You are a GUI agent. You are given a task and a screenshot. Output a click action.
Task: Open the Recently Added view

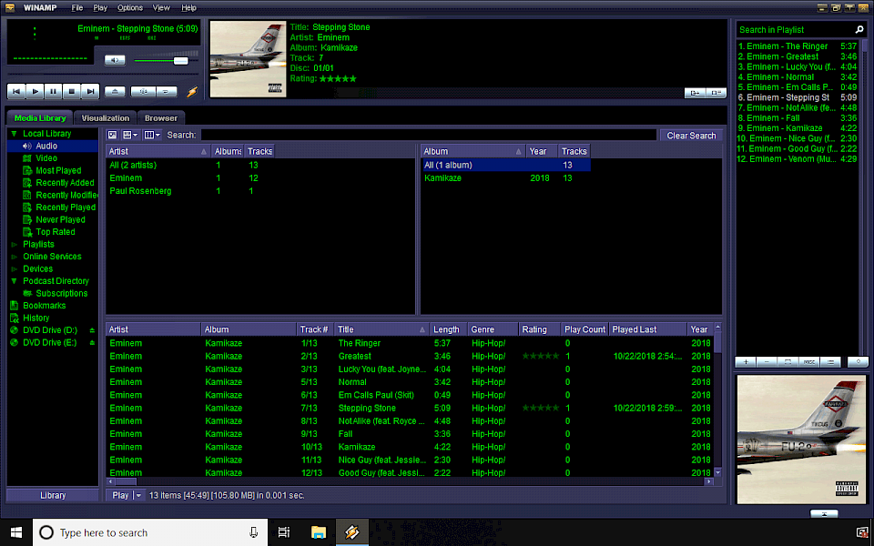pyautogui.click(x=66, y=183)
